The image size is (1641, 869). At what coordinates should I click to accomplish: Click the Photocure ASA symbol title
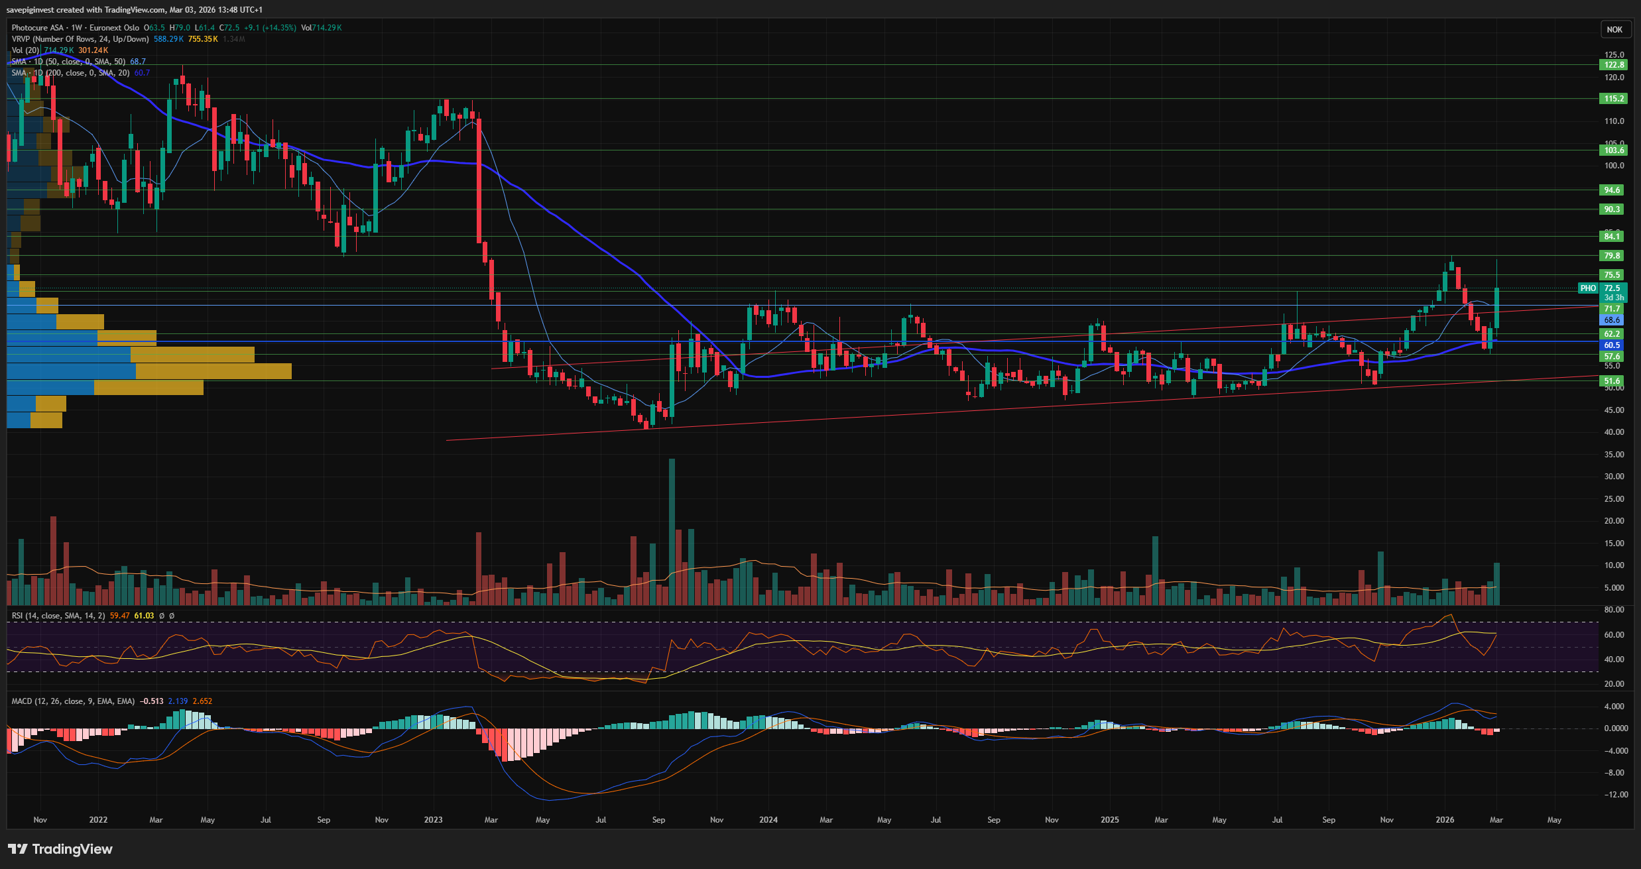(38, 28)
